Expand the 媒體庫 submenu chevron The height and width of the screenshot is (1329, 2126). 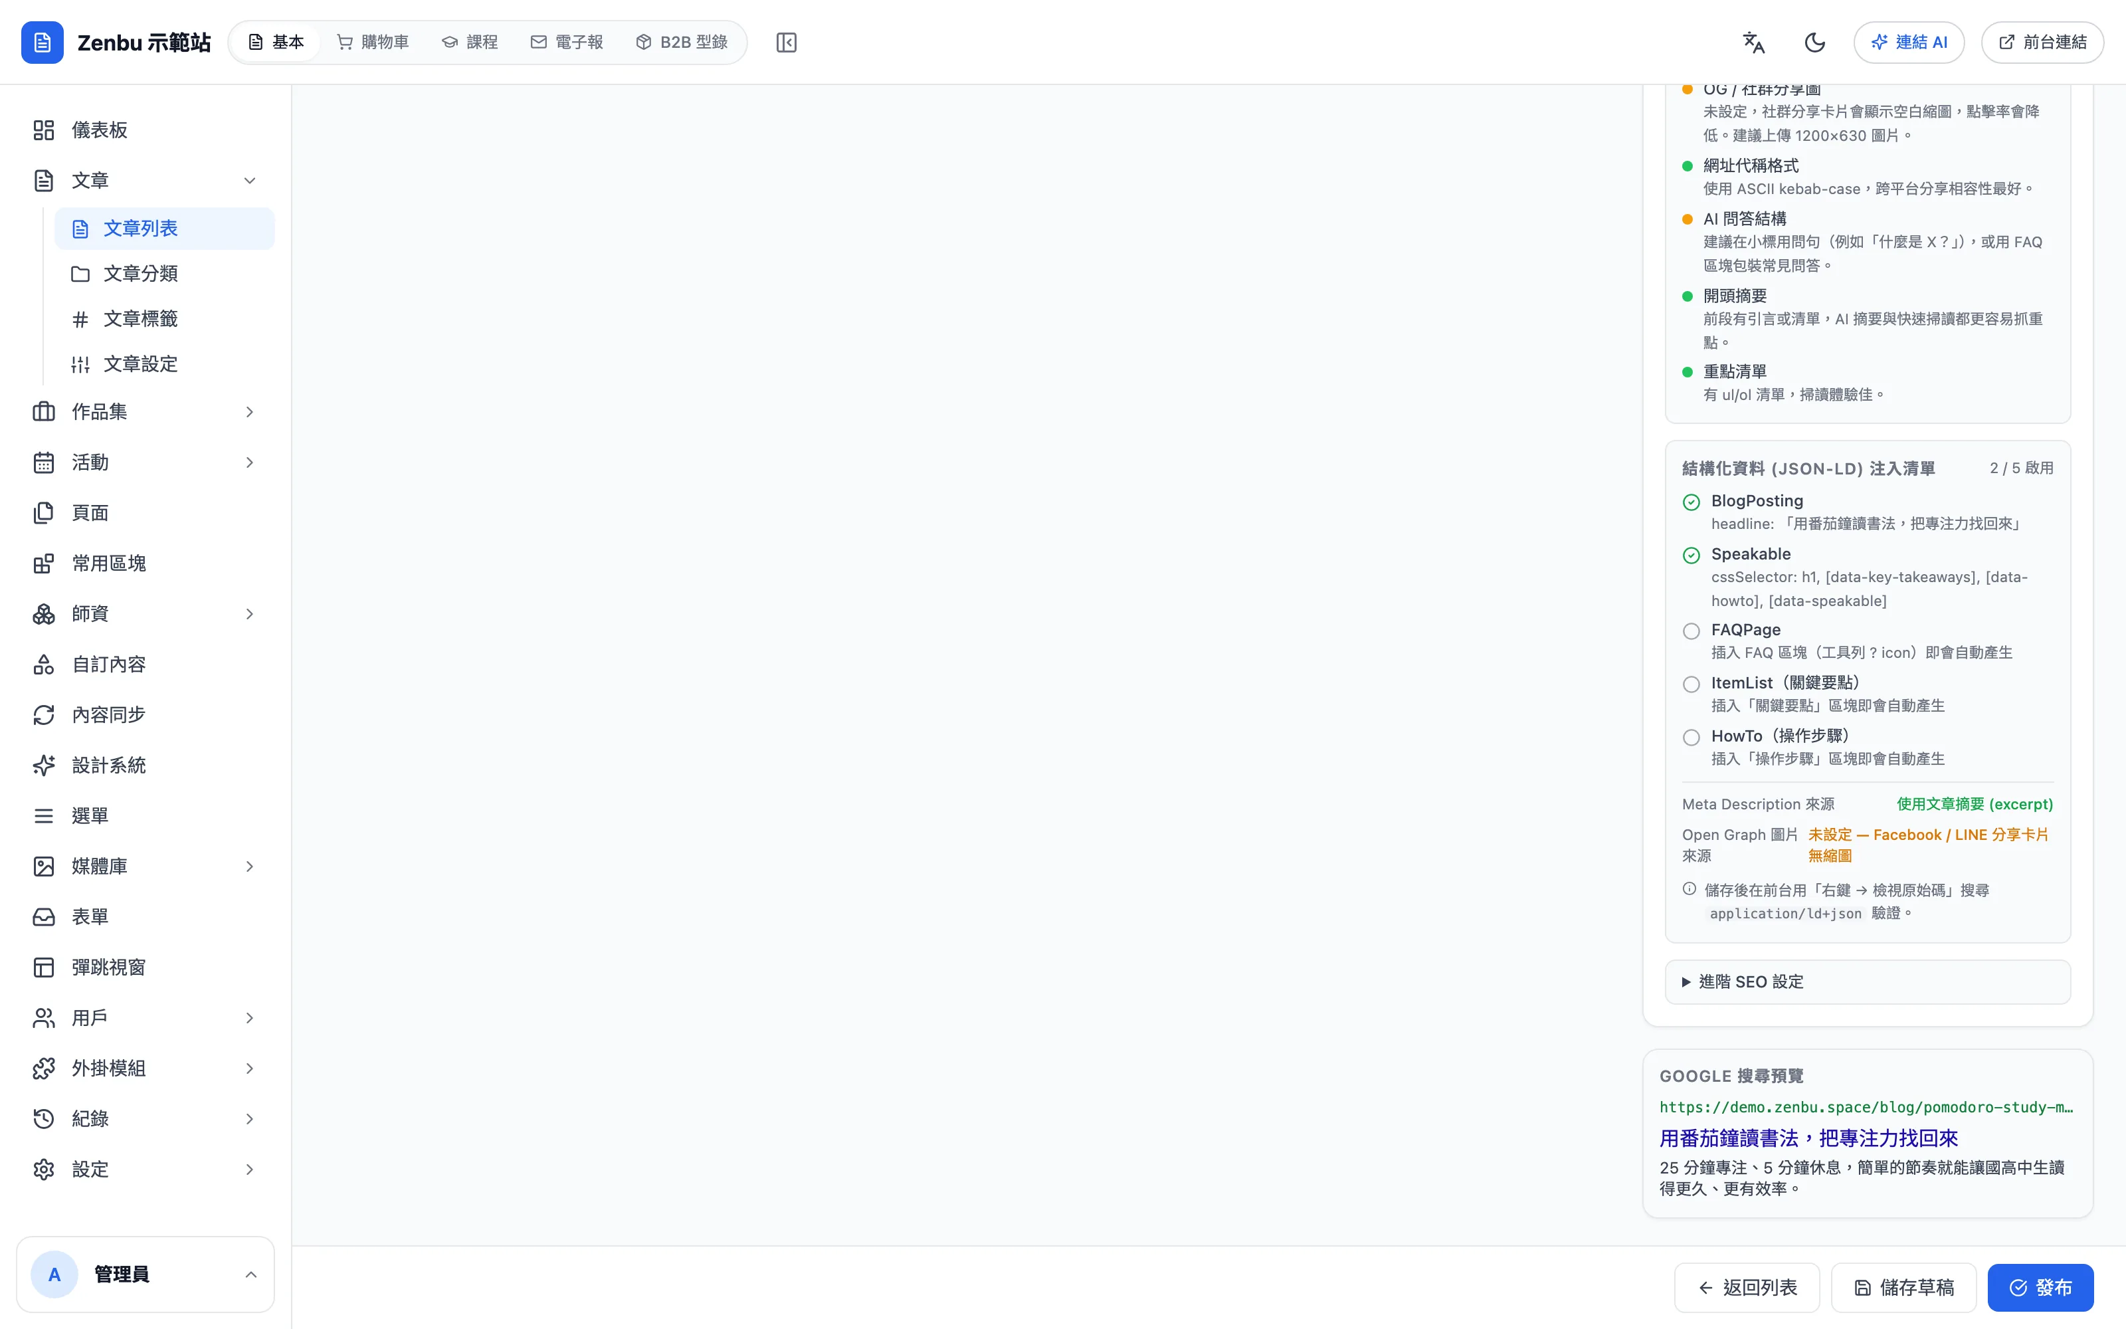pos(250,867)
